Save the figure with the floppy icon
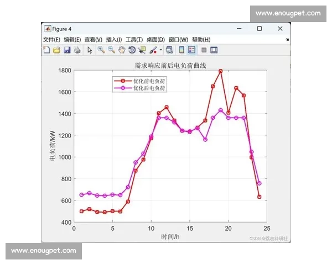The image size is (332, 265). click(67, 50)
